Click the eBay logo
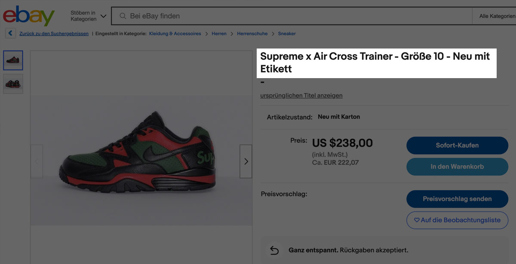516x264 pixels. click(x=29, y=16)
